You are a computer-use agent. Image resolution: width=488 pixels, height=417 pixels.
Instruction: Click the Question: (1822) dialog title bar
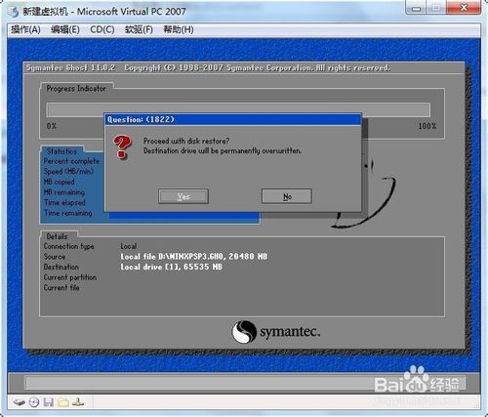232,119
